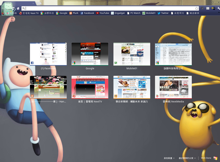
Task: Click the yellow arrow phone extension icon
Action: click(213, 8)
